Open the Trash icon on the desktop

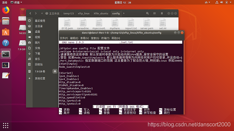click(x=23, y=14)
